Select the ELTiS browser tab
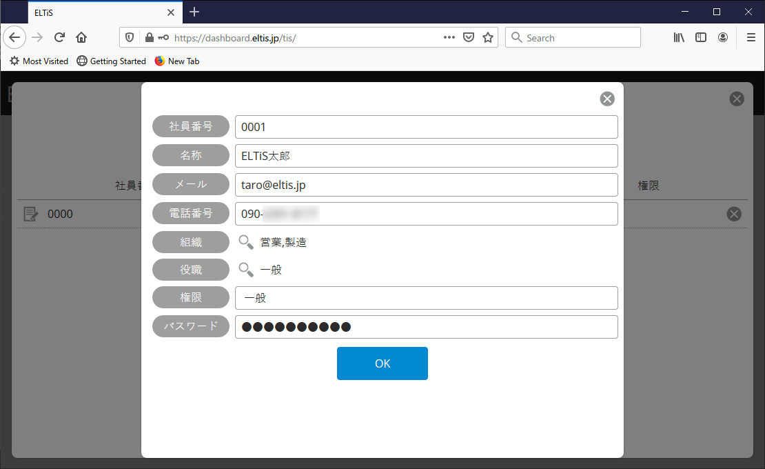Screen dimensions: 765x469 105,12
